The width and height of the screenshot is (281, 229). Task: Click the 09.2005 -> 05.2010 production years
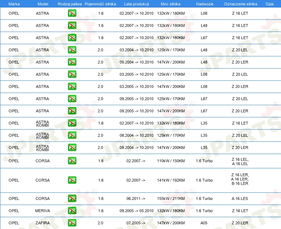point(137,211)
